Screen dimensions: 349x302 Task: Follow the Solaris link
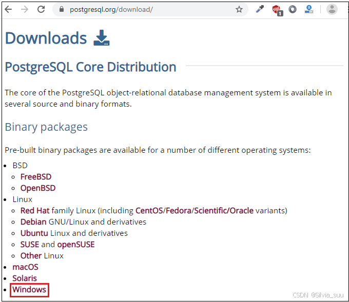(x=25, y=278)
